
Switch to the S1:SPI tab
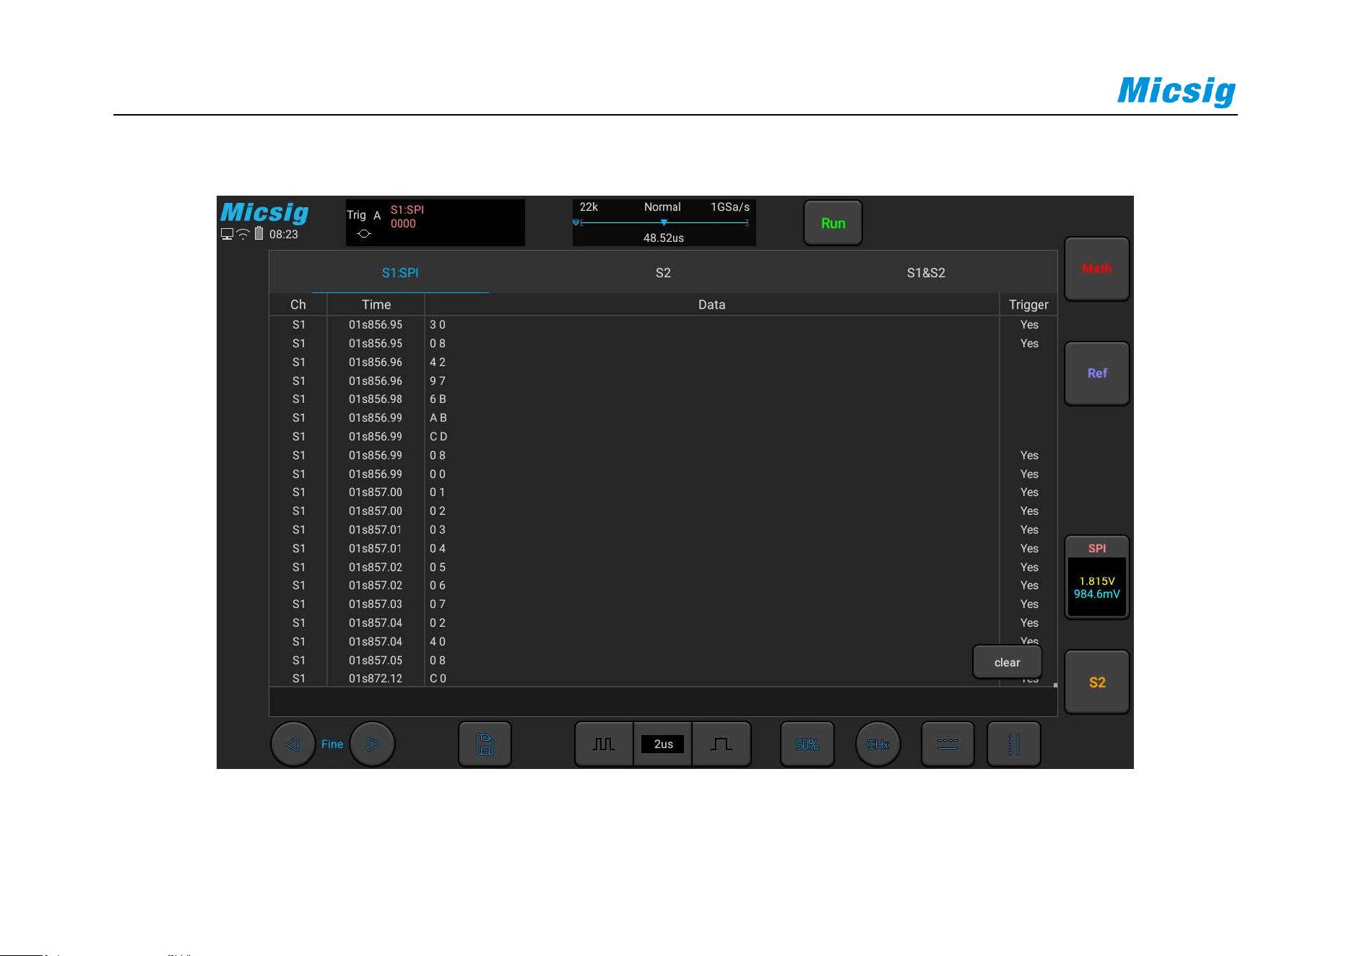(x=400, y=273)
